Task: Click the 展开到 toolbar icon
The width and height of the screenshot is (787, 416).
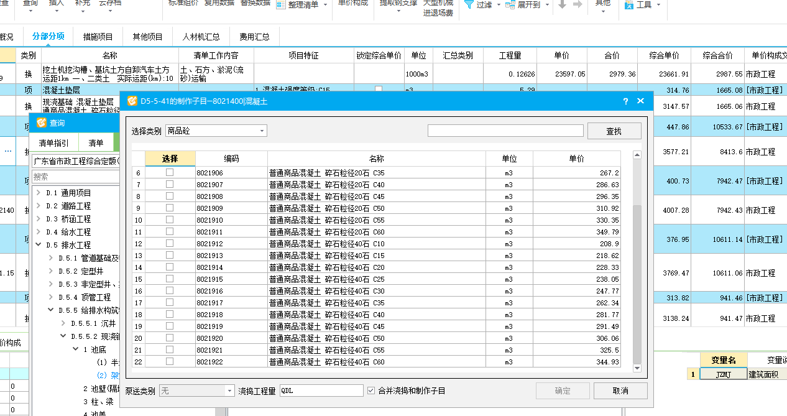Action: pos(510,4)
